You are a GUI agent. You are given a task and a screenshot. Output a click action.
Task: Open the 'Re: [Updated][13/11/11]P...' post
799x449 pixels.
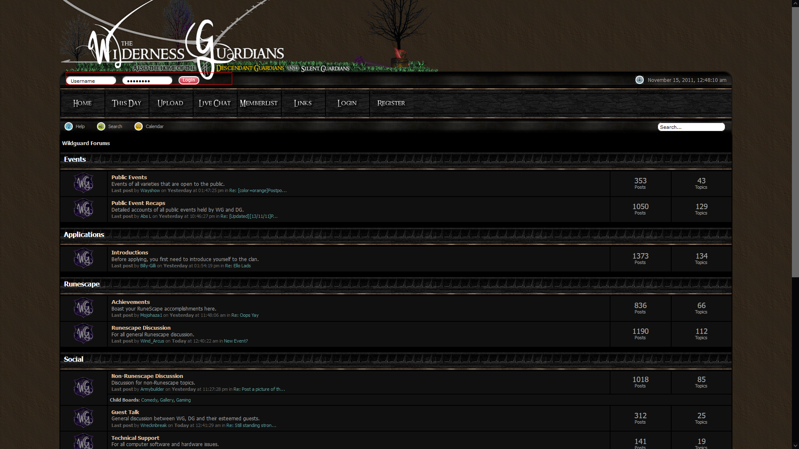pos(249,216)
